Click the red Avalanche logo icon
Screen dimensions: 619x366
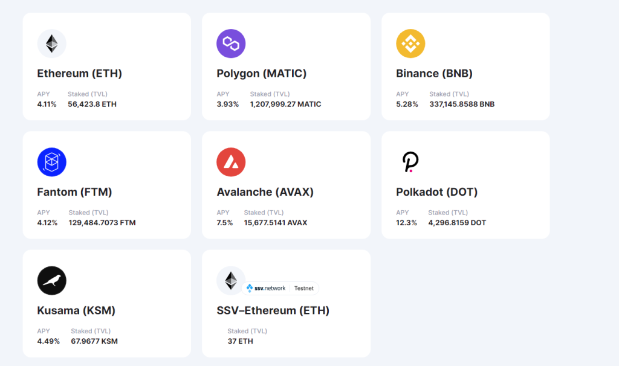click(231, 162)
